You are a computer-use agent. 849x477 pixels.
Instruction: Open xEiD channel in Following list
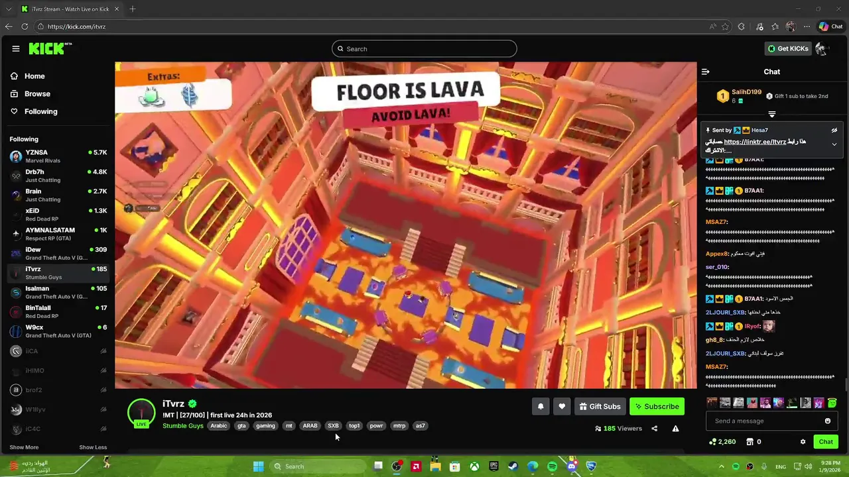pos(58,215)
